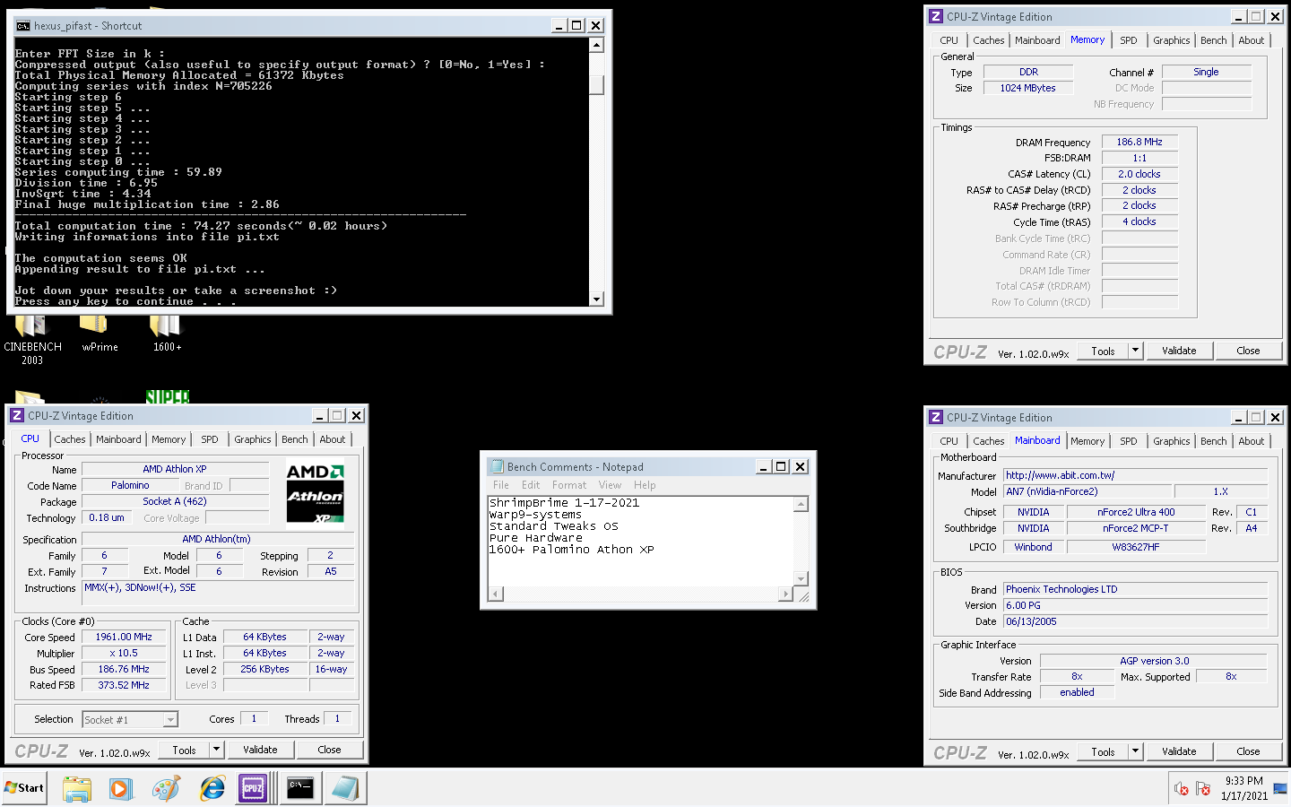The height and width of the screenshot is (807, 1291).
Task: Click the Core Speed 1961.00 MHz field
Action: (x=124, y=638)
